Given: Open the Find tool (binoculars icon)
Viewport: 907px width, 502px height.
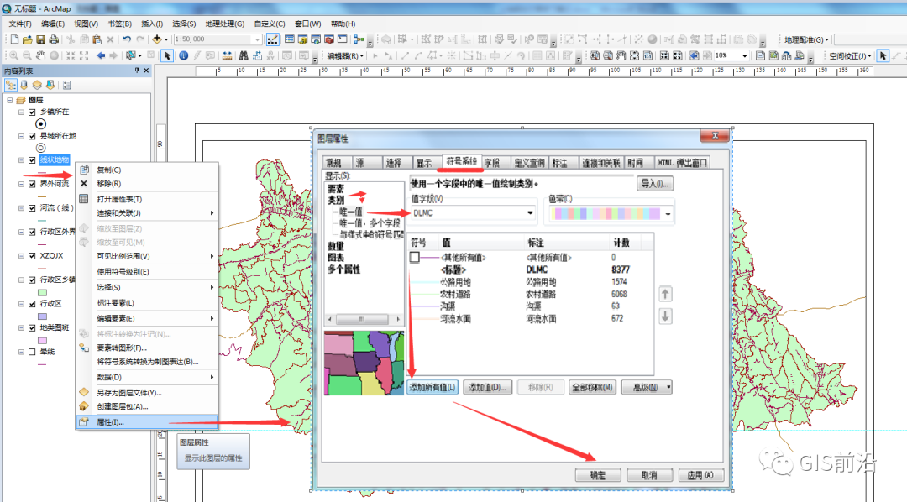Looking at the screenshot, I should click(244, 56).
